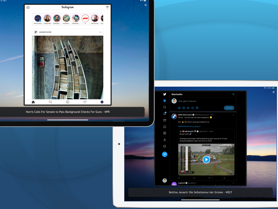This screenshot has height=209, width=278.
Task: Open Instagram profile tab avatar
Action: point(102,102)
